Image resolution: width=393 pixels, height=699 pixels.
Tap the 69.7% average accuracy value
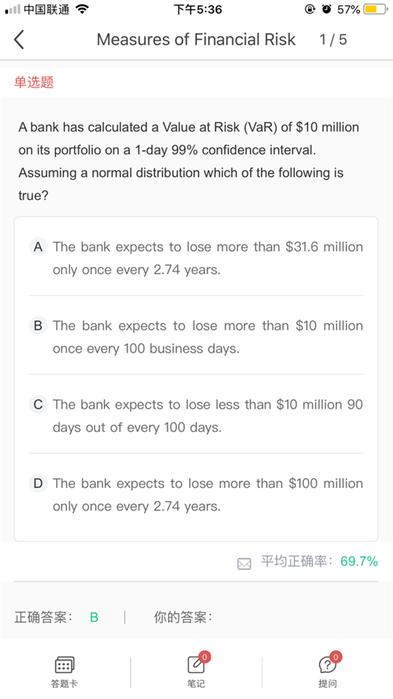(x=359, y=561)
